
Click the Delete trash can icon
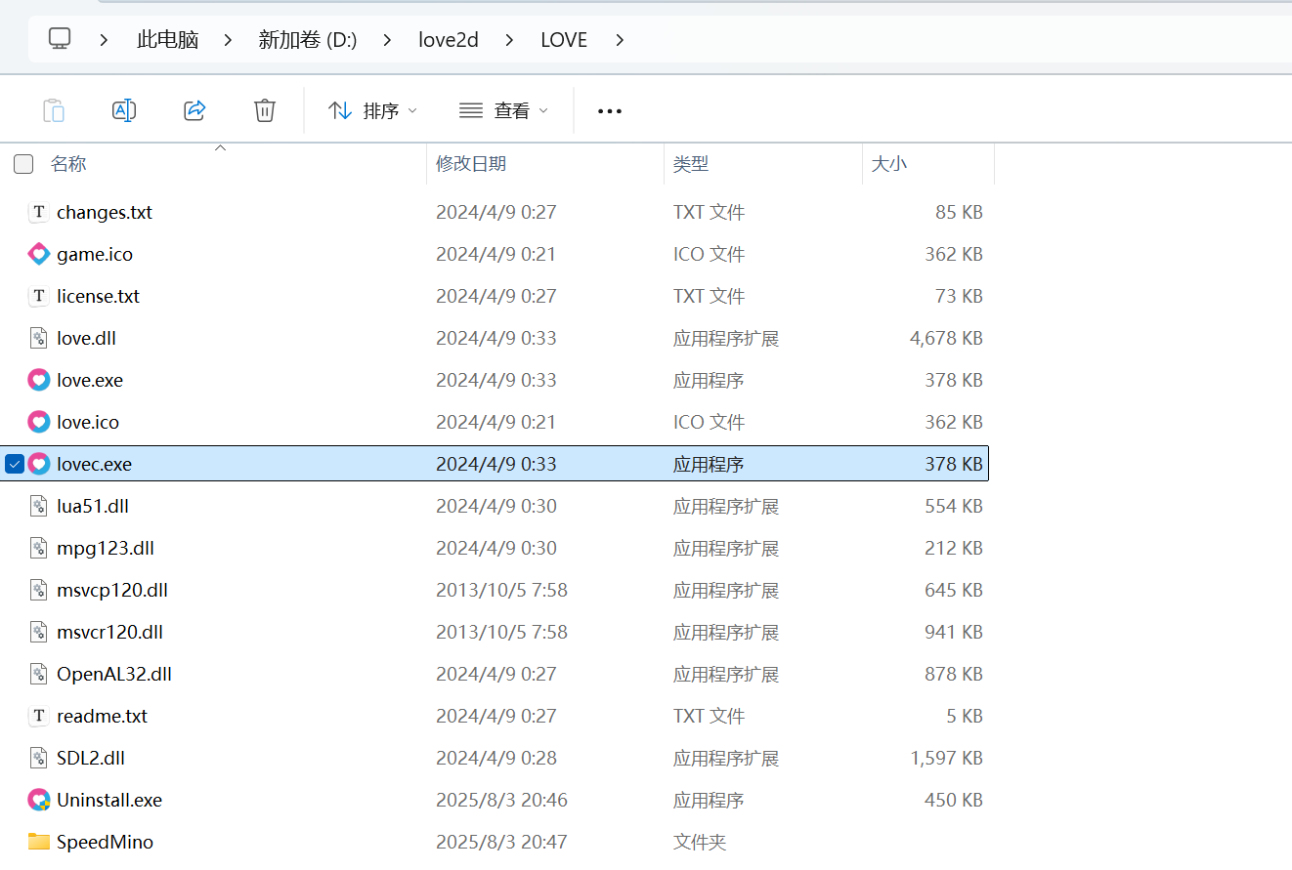[x=265, y=110]
